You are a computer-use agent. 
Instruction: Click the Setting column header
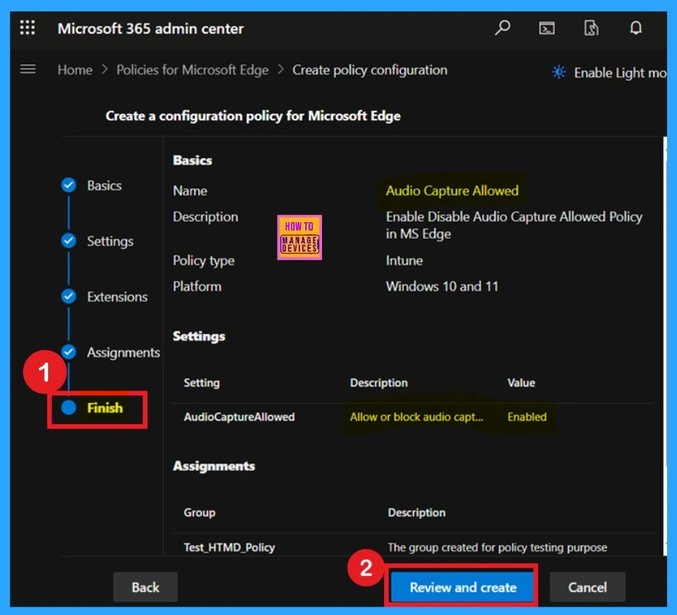click(201, 383)
